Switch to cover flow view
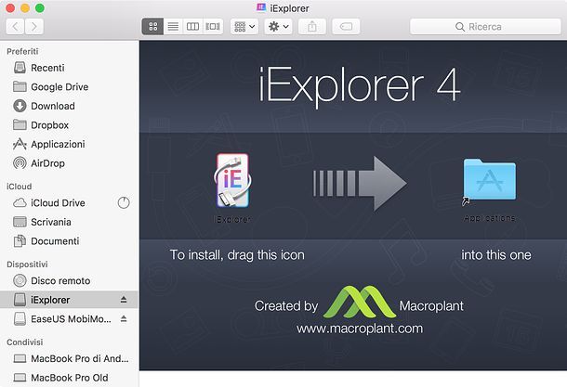Image resolution: width=567 pixels, height=387 pixels. tap(213, 27)
